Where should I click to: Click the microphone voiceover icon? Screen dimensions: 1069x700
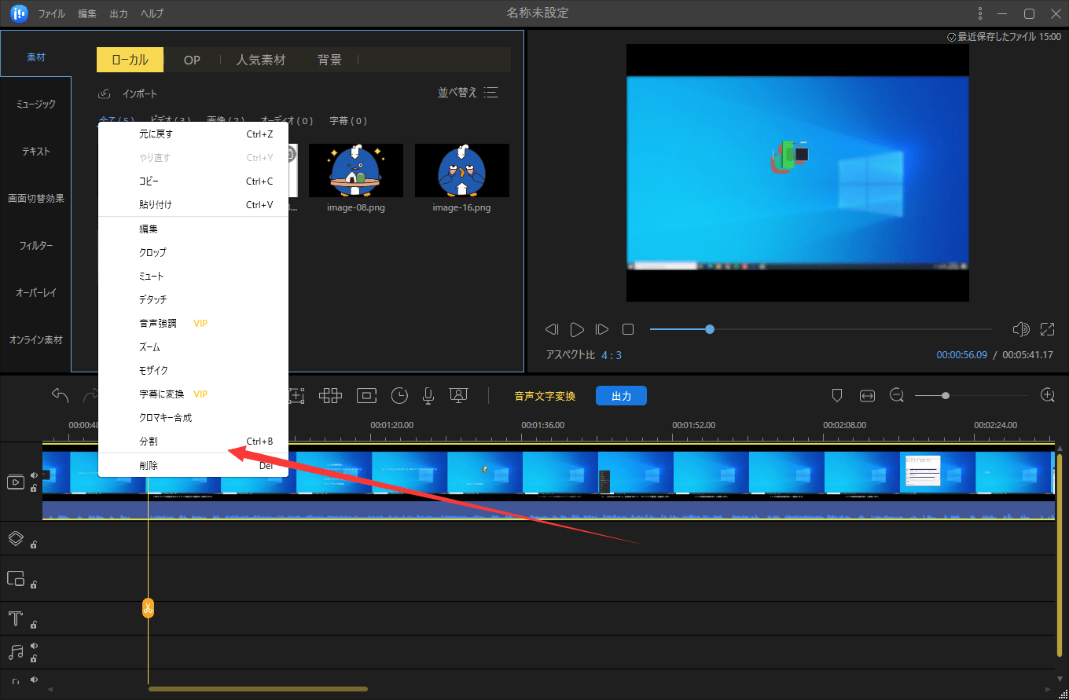[x=428, y=396]
